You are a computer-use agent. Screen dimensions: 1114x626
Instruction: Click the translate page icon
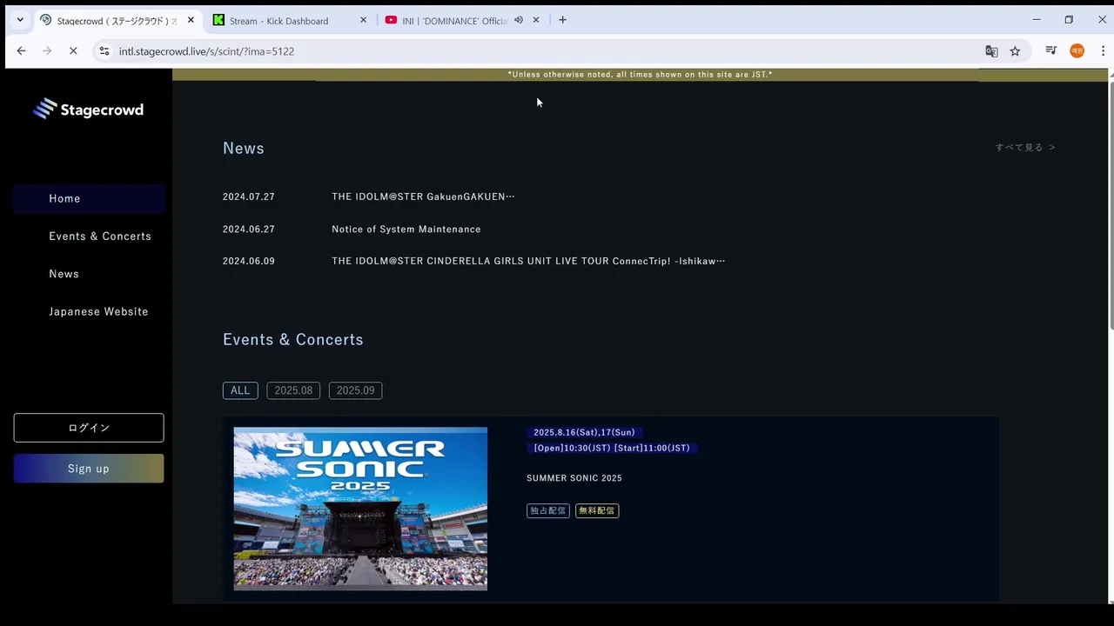[991, 51]
